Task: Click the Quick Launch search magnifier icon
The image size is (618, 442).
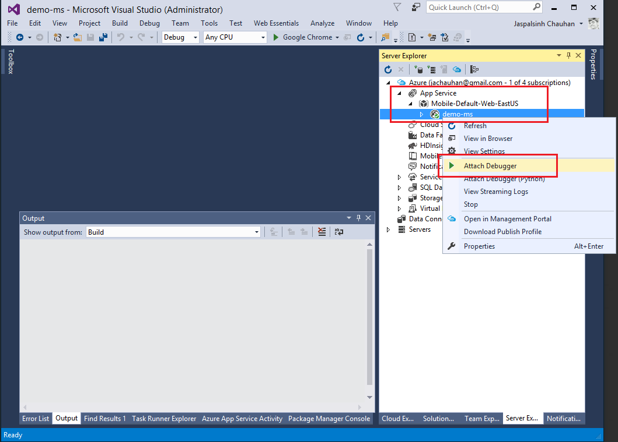Action: tap(536, 7)
